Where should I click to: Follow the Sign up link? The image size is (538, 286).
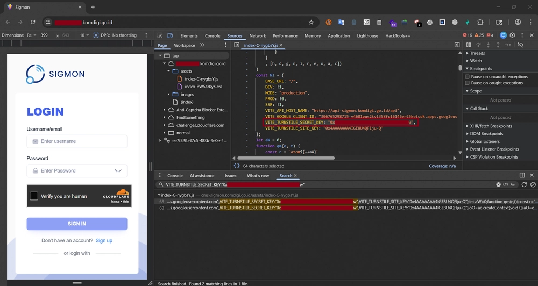point(104,240)
